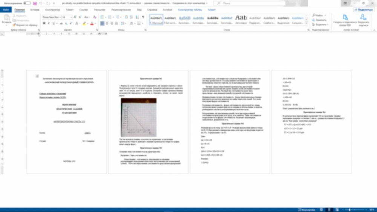Open the paragraph shading paint bucket

131,23
